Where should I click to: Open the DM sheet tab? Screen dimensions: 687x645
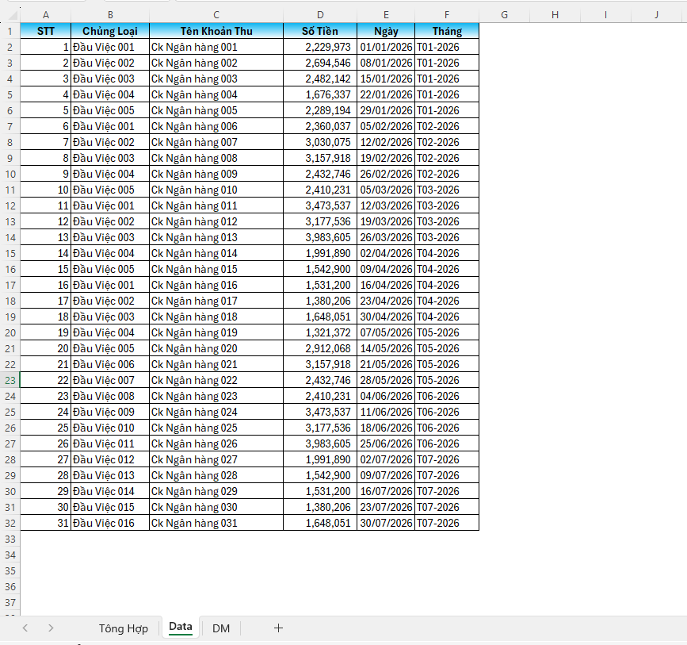point(221,628)
